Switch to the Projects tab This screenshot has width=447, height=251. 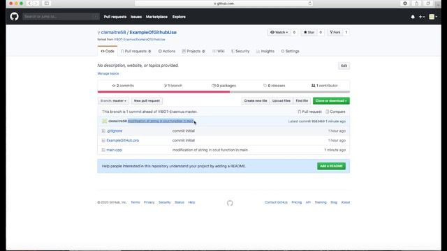193,51
